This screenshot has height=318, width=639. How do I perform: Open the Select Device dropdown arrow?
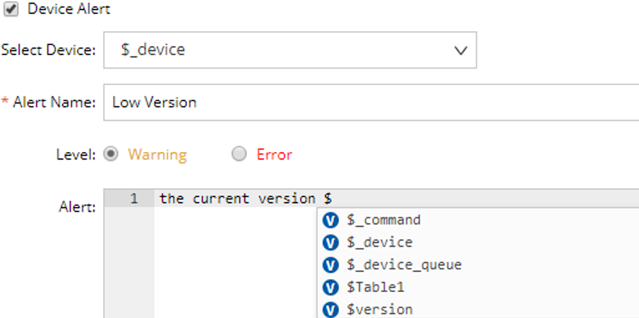(x=460, y=50)
